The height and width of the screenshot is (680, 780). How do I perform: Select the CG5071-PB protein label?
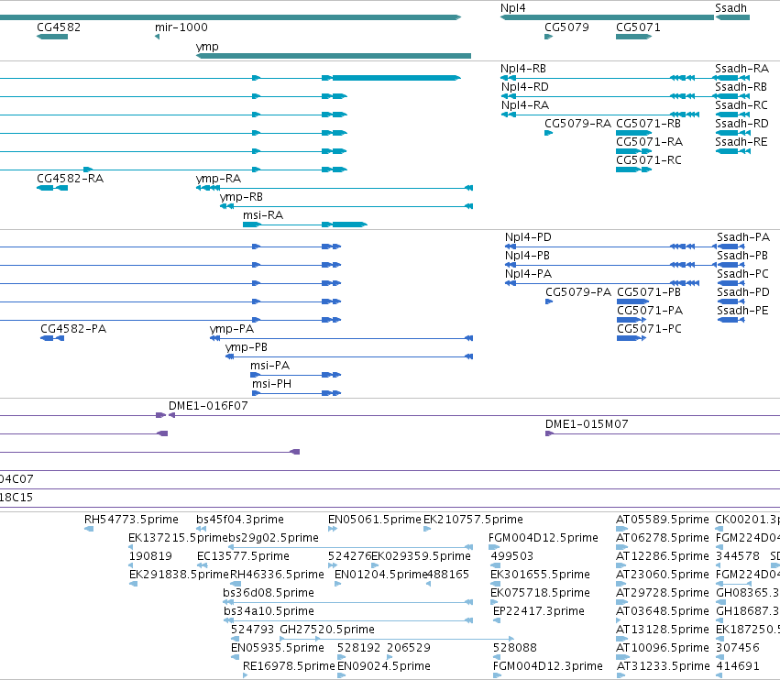tap(649, 292)
